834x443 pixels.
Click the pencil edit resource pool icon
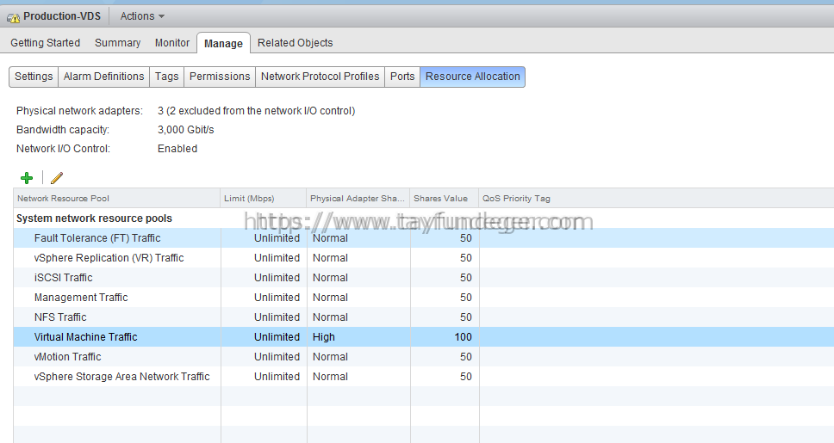(57, 178)
